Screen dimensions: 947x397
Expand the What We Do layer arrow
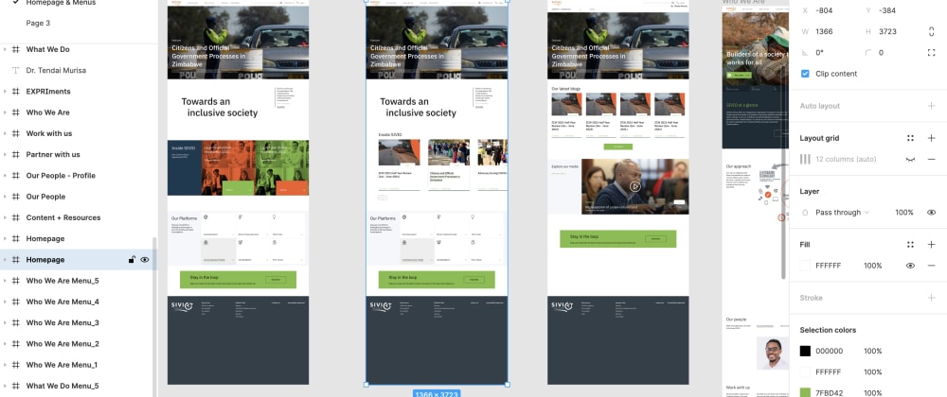coord(5,49)
